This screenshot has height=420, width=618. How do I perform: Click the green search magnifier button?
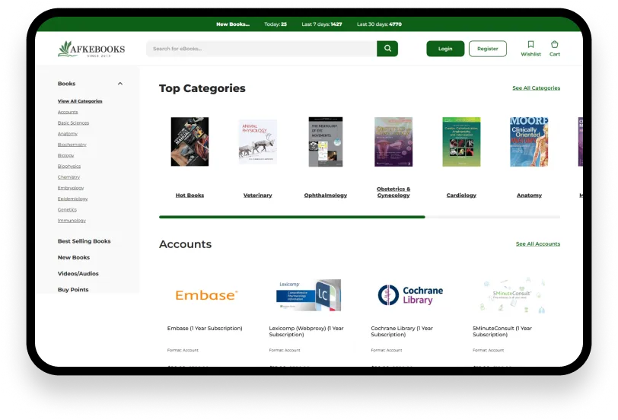click(x=387, y=49)
